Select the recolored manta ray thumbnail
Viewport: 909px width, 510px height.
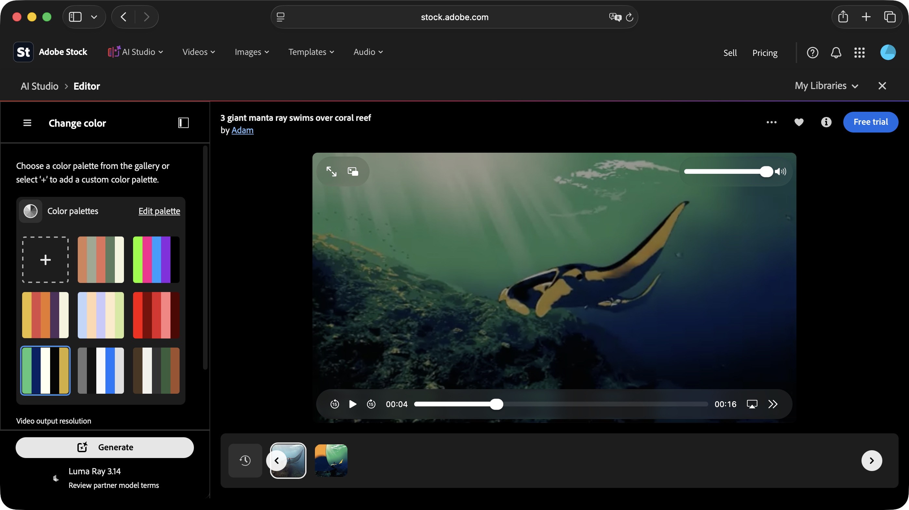coord(331,460)
